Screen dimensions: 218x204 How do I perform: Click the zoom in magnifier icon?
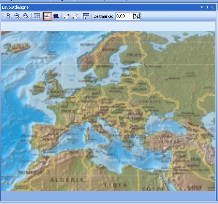(9, 16)
